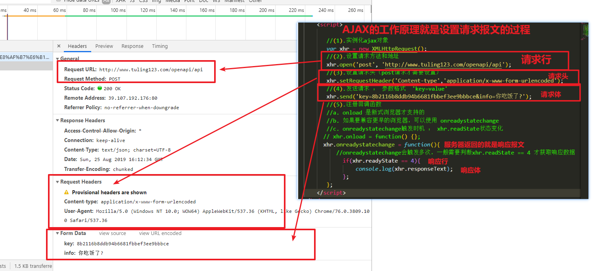Collapse the Form Data section
Viewport: 592px width, 271px height.
[57, 233]
